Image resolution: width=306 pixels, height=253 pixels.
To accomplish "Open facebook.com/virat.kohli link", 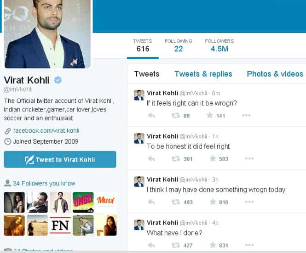I will 46,131.
